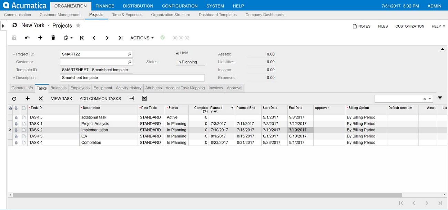Viewport: 448px width, 210px height.
Task: Open the New York branch selector
Action: pos(33,25)
